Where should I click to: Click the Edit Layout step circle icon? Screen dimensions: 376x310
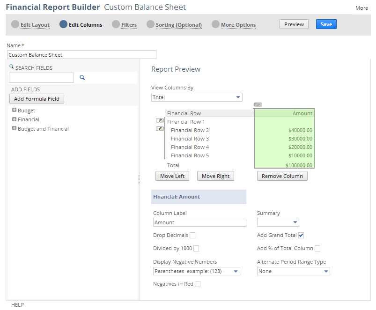pos(15,24)
